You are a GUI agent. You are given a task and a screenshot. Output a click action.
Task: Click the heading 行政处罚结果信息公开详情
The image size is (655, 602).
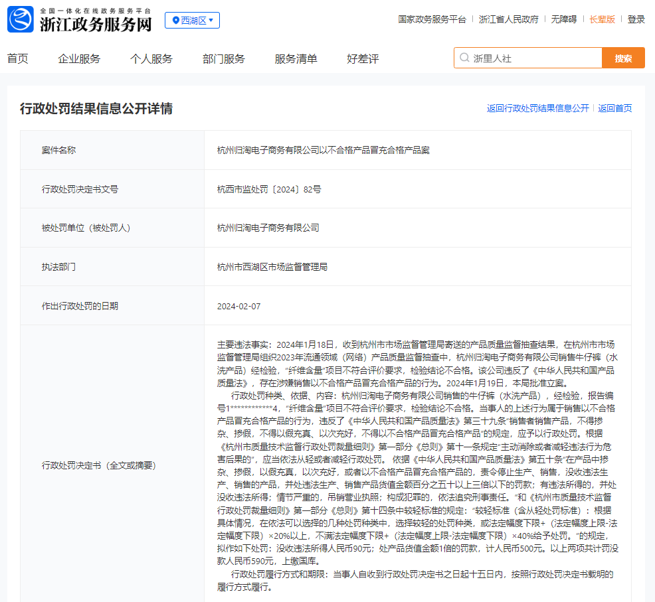coord(96,109)
